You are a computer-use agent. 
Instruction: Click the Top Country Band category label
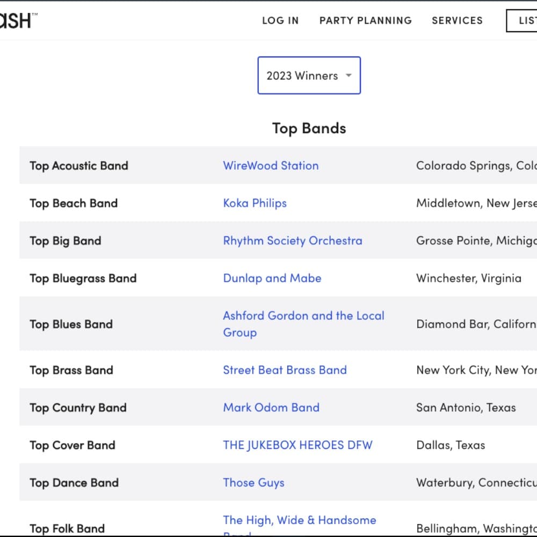[x=78, y=408]
